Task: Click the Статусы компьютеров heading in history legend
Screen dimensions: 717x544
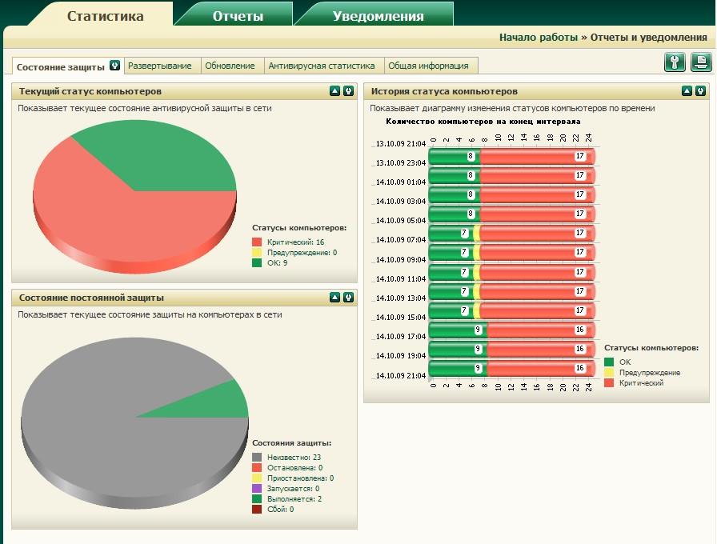Action: 651,348
